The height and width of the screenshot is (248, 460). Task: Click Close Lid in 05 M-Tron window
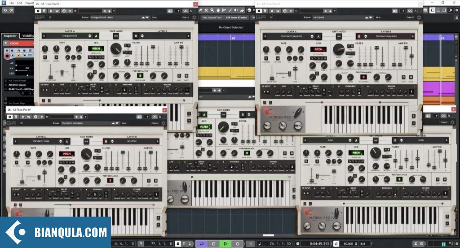(x=186, y=17)
